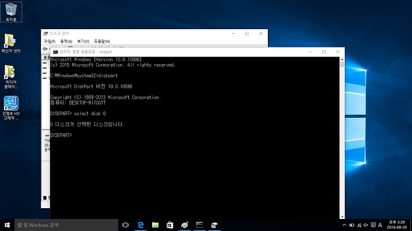The image size is (412, 231).
Task: Open the Windows Start menu
Action: pos(7,225)
